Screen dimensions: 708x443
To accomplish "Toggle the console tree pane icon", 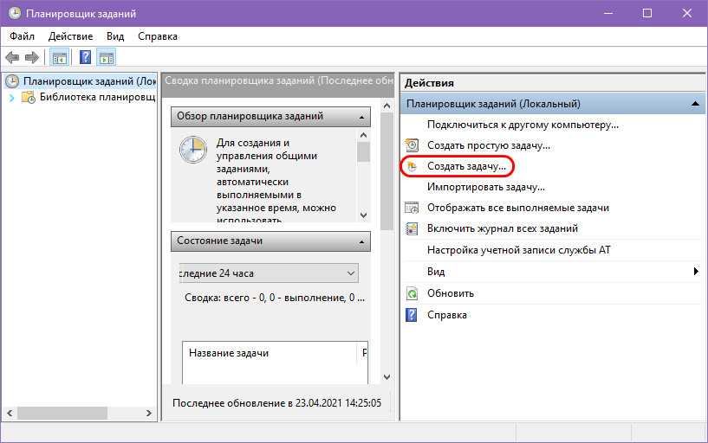I will coord(59,58).
